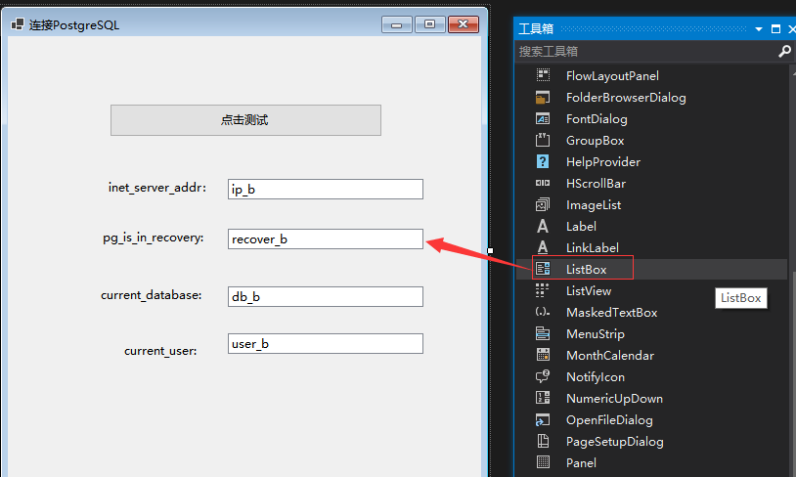Viewport: 796px width, 477px height.
Task: Click the ListBox control icon
Action: [x=543, y=269]
